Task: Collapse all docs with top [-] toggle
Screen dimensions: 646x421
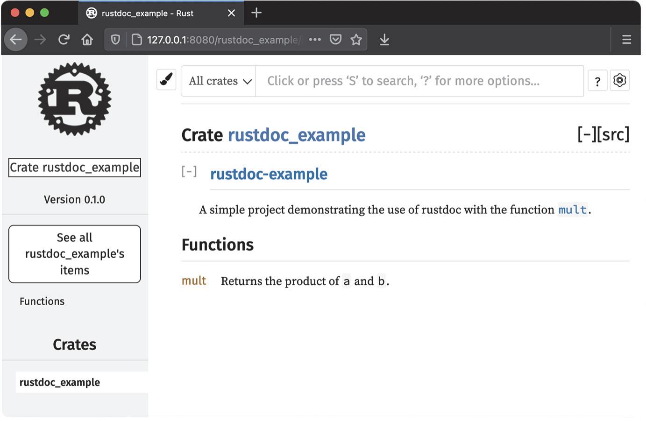Action: 587,134
